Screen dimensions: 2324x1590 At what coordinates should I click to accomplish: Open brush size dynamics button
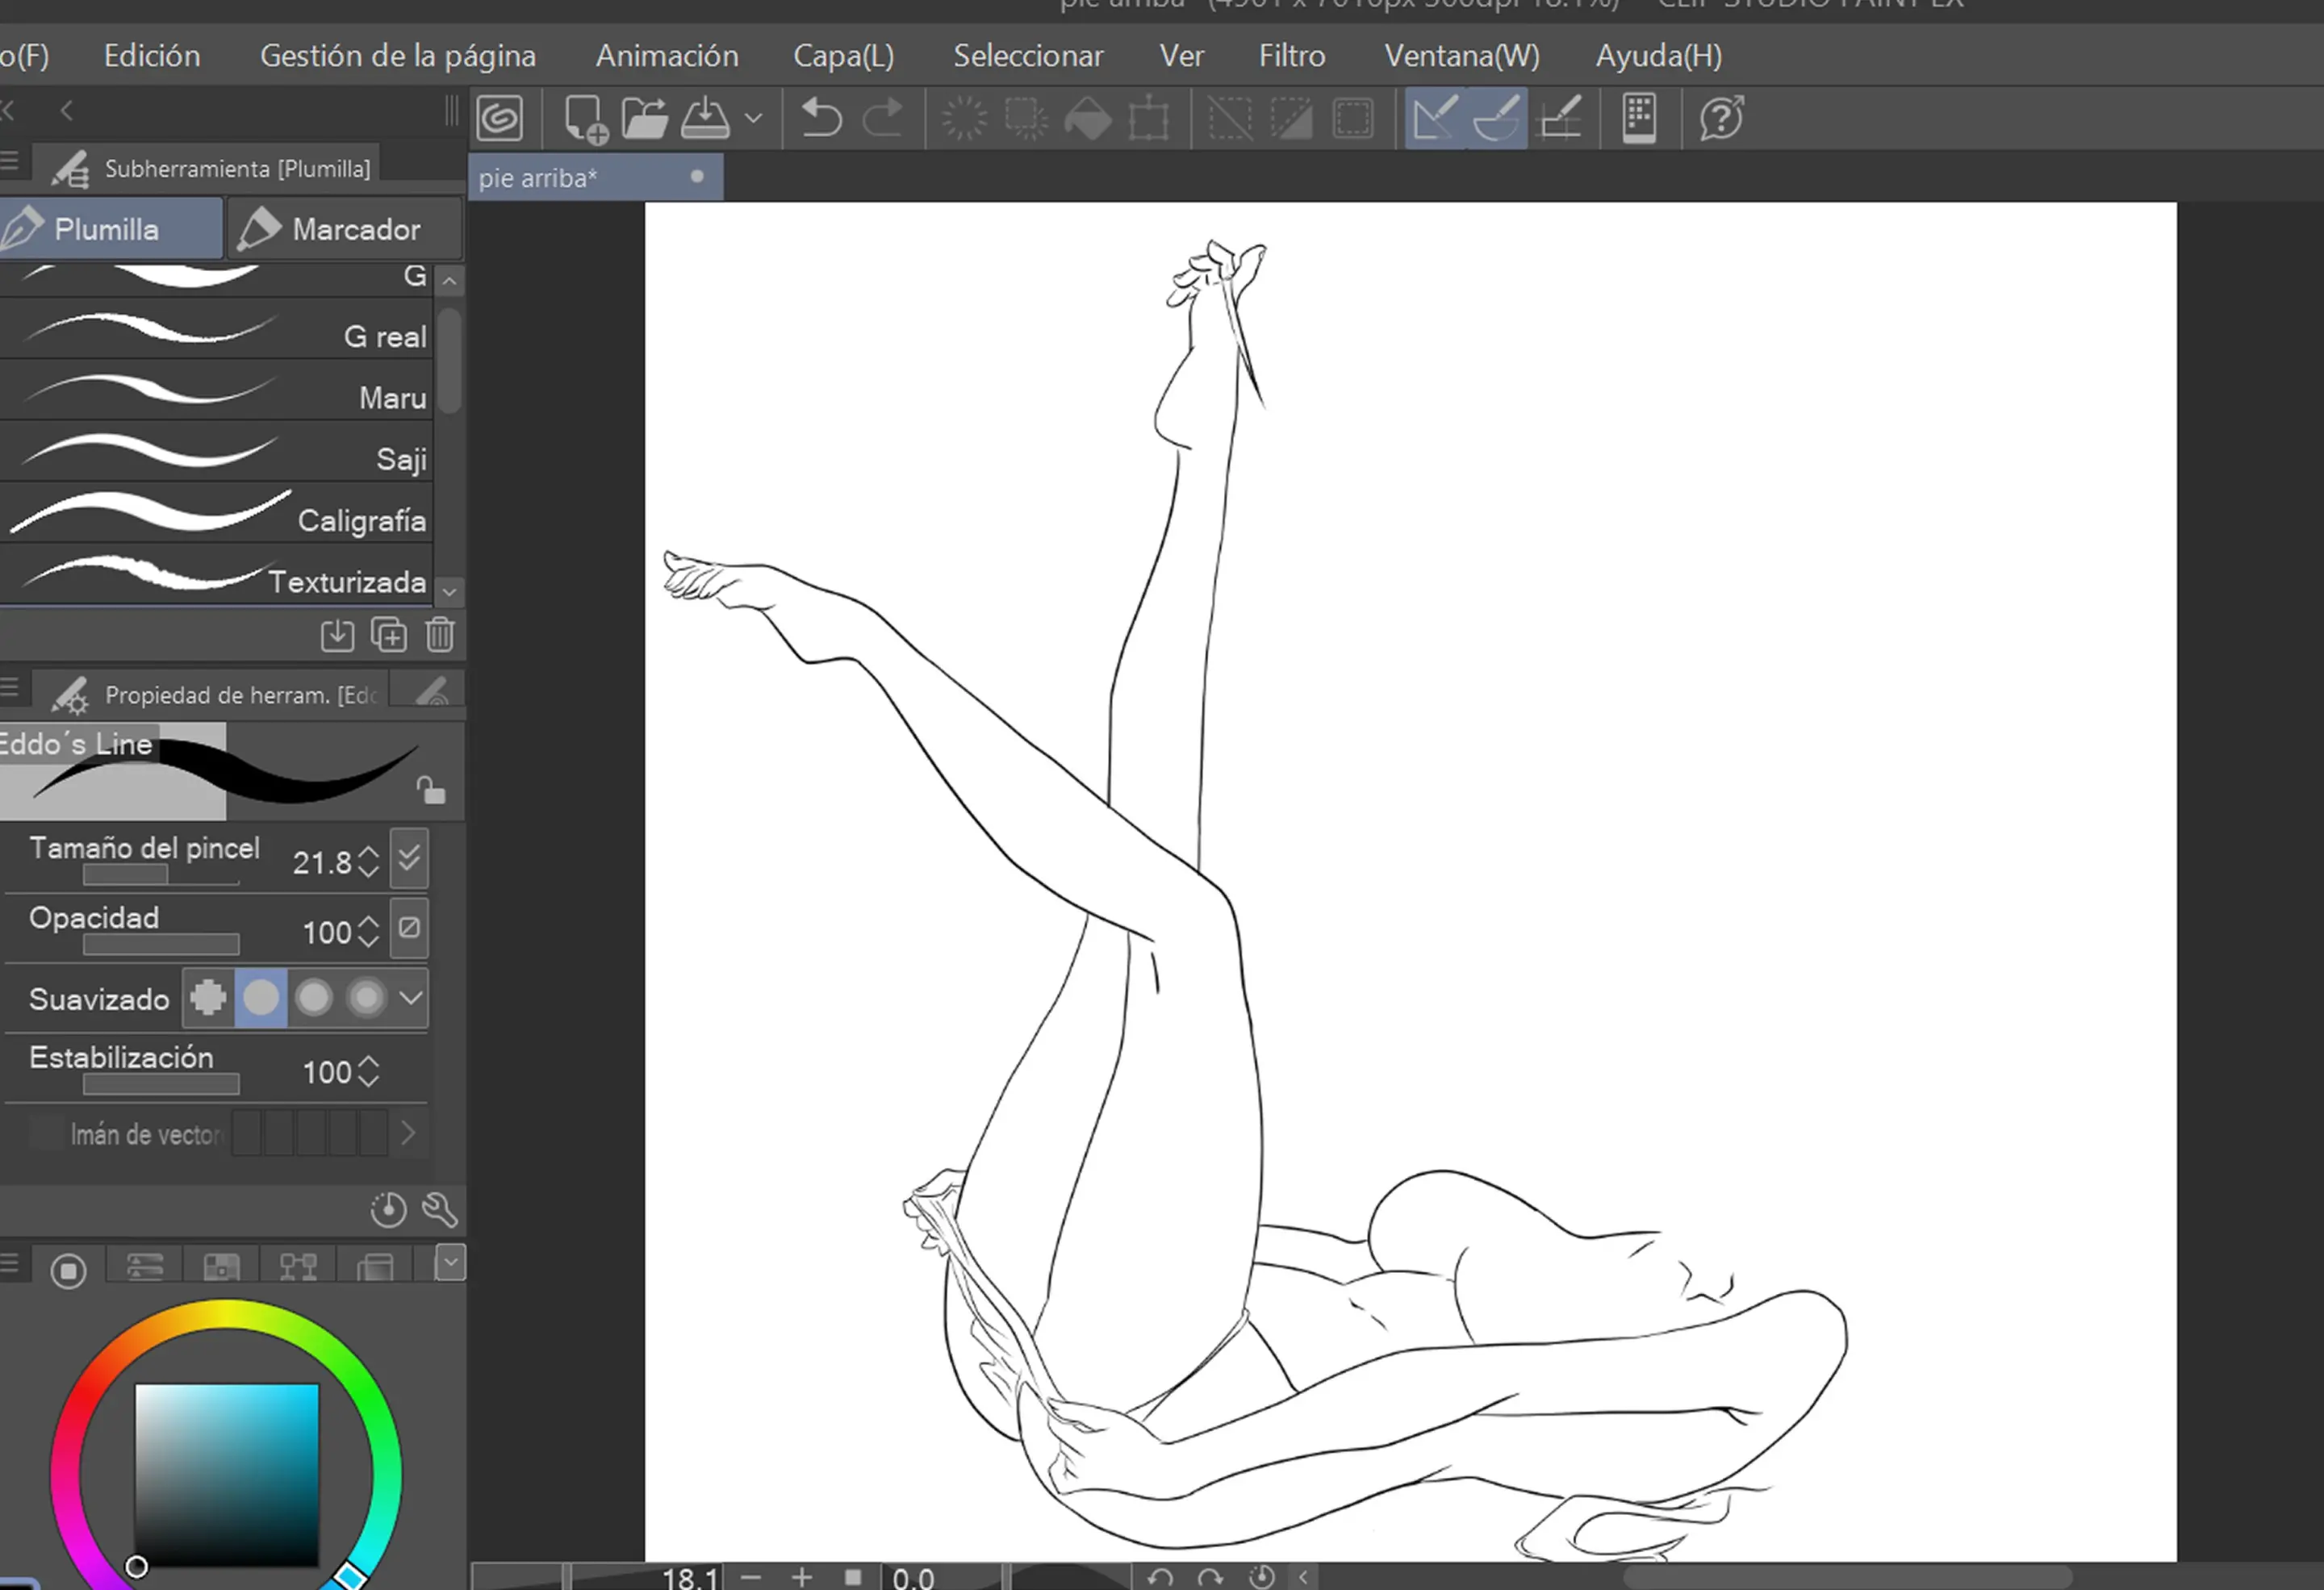[x=409, y=859]
